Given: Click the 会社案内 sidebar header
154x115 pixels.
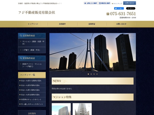Looking at the screenshot, I should (x=32, y=113).
